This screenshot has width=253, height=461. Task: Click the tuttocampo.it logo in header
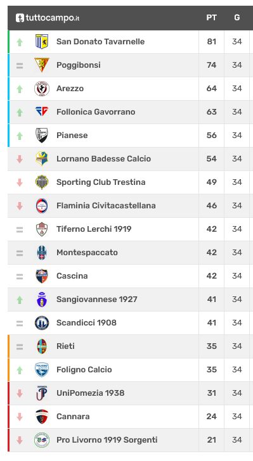(48, 18)
